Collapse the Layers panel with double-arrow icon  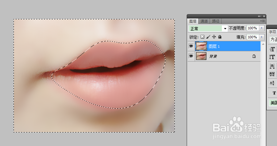(259, 16)
